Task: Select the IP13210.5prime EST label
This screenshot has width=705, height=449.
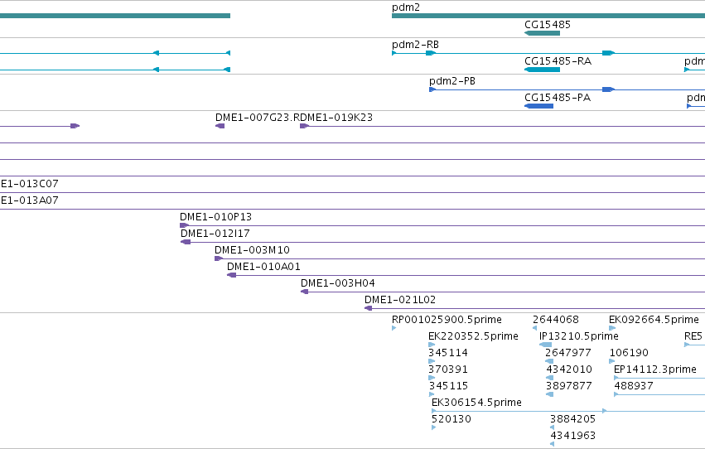Action: [578, 336]
